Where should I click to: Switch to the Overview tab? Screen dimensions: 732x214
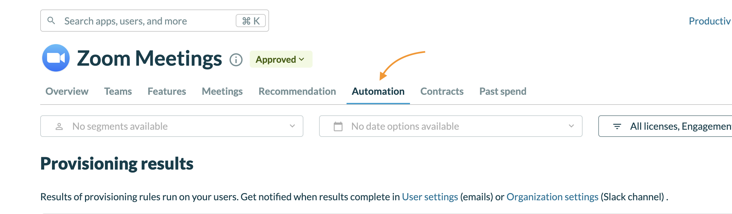[67, 91]
